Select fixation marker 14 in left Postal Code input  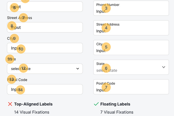[20, 90]
